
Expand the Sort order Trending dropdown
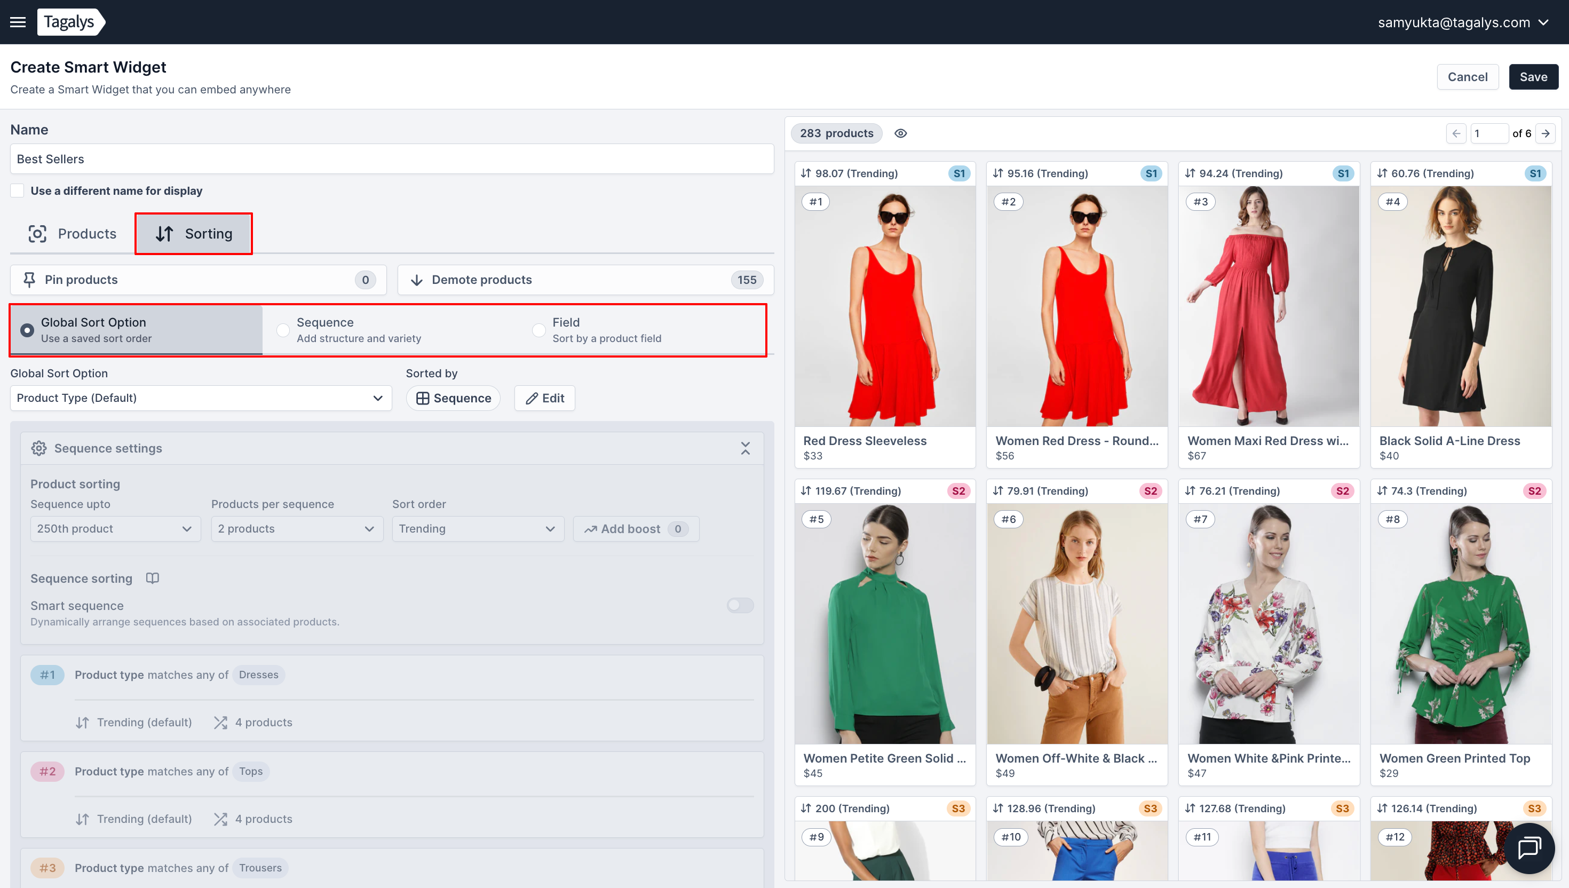pyautogui.click(x=478, y=529)
